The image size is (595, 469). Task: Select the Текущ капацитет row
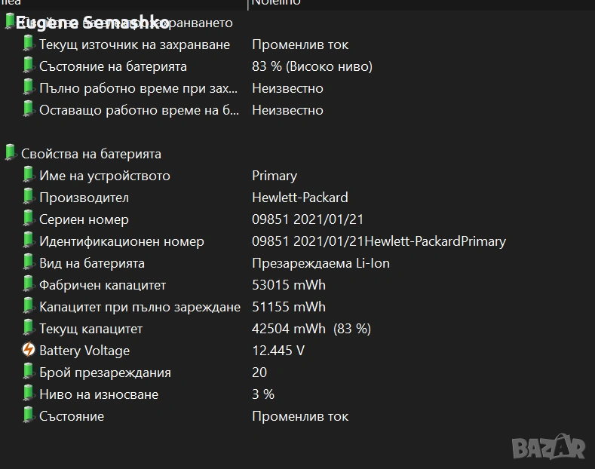pos(90,329)
